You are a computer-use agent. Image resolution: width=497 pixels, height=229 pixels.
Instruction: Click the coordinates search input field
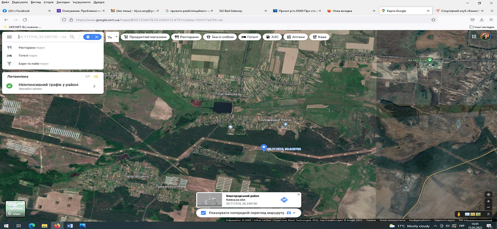(41, 37)
